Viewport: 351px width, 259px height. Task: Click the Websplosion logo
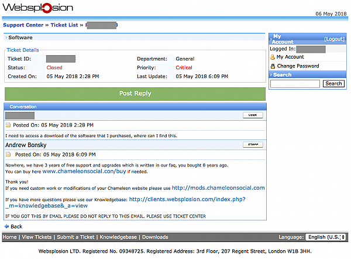click(38, 8)
